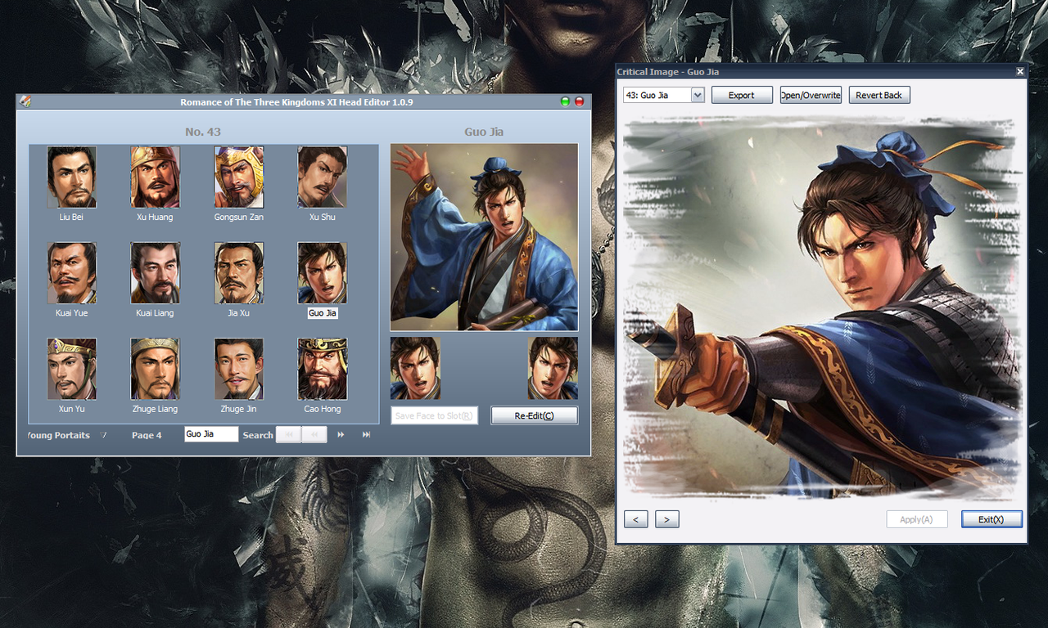This screenshot has width=1048, height=628.
Task: Select Xu Shu portrait thumbnail
Action: point(322,177)
